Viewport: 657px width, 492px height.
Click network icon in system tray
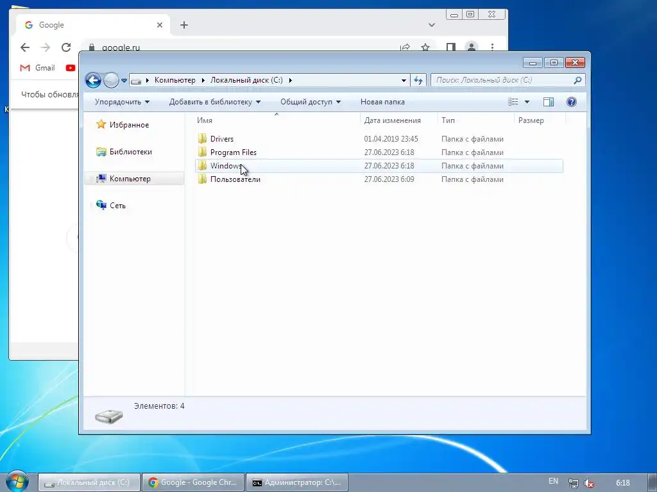click(573, 483)
